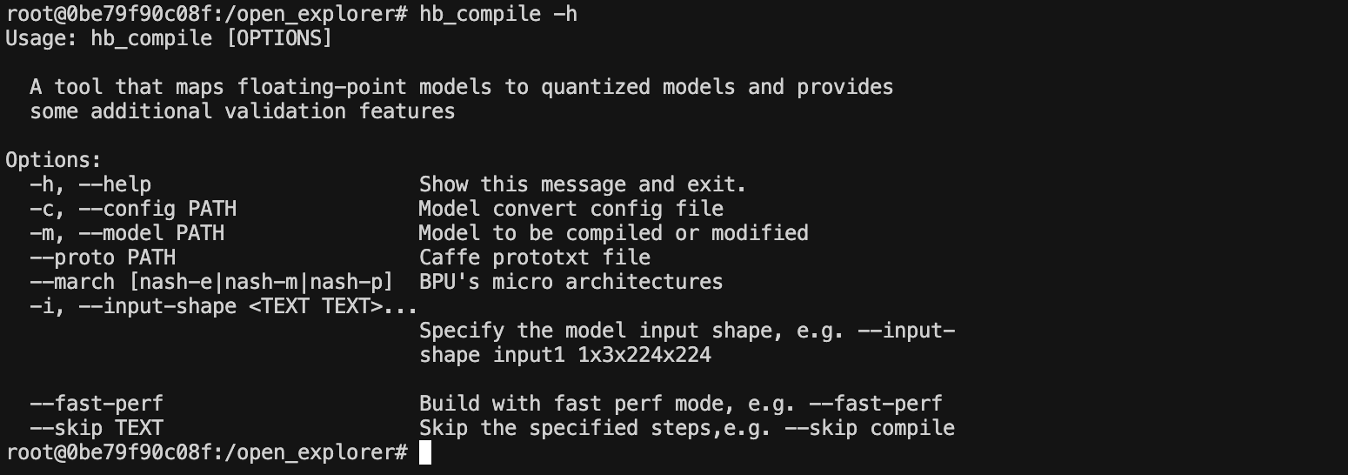The width and height of the screenshot is (1348, 475).
Task: Click the '--proto PATH' option
Action: [x=103, y=258]
